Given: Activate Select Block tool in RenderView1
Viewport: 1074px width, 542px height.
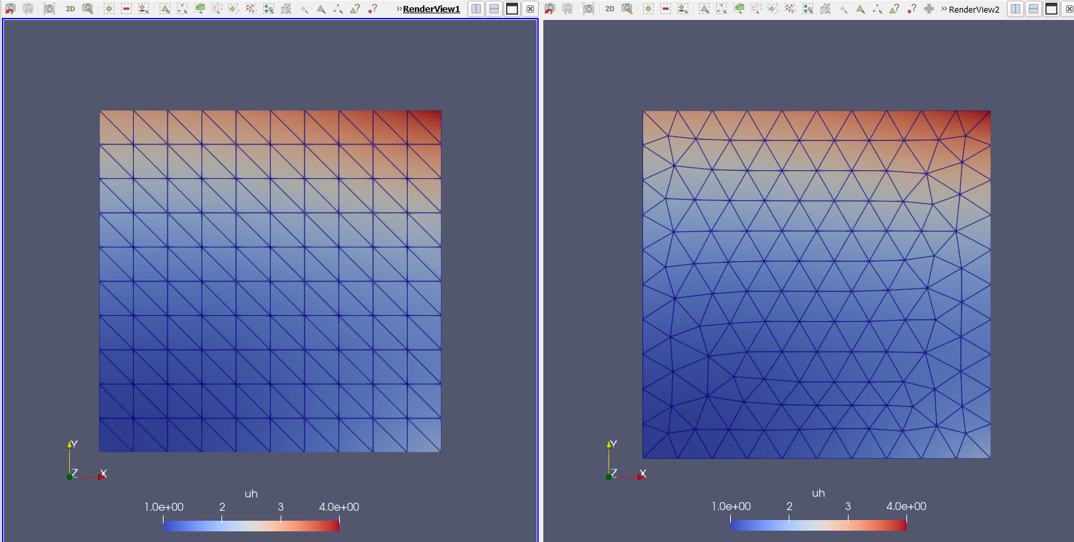Looking at the screenshot, I should [269, 9].
